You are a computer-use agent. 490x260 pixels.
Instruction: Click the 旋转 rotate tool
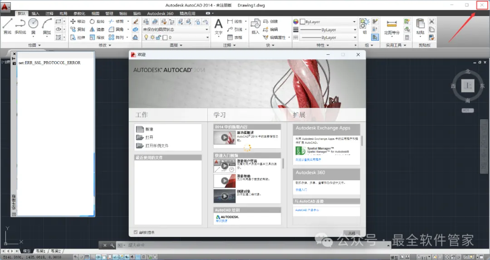click(x=97, y=21)
